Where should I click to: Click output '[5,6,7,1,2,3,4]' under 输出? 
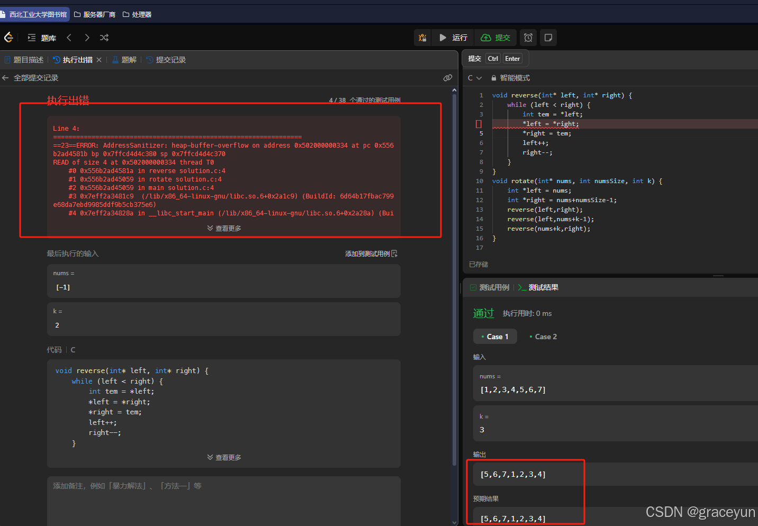pyautogui.click(x=513, y=474)
